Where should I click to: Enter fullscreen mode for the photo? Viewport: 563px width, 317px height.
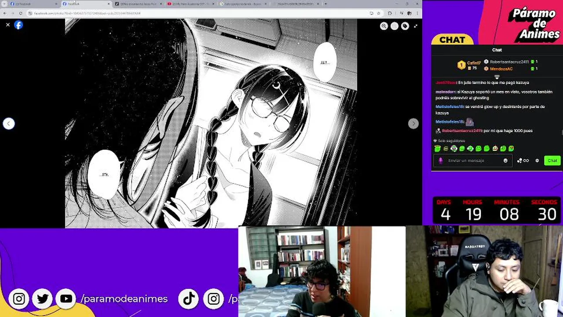pyautogui.click(x=416, y=26)
